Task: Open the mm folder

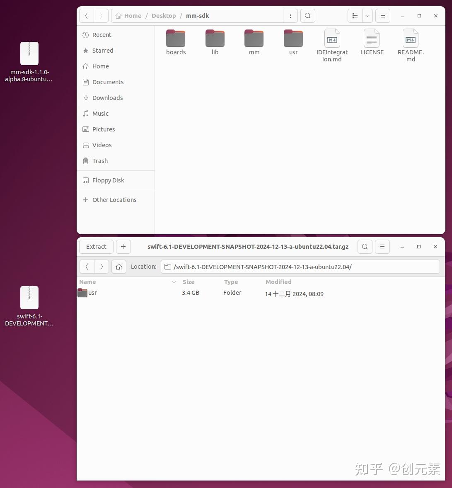Action: pyautogui.click(x=254, y=42)
